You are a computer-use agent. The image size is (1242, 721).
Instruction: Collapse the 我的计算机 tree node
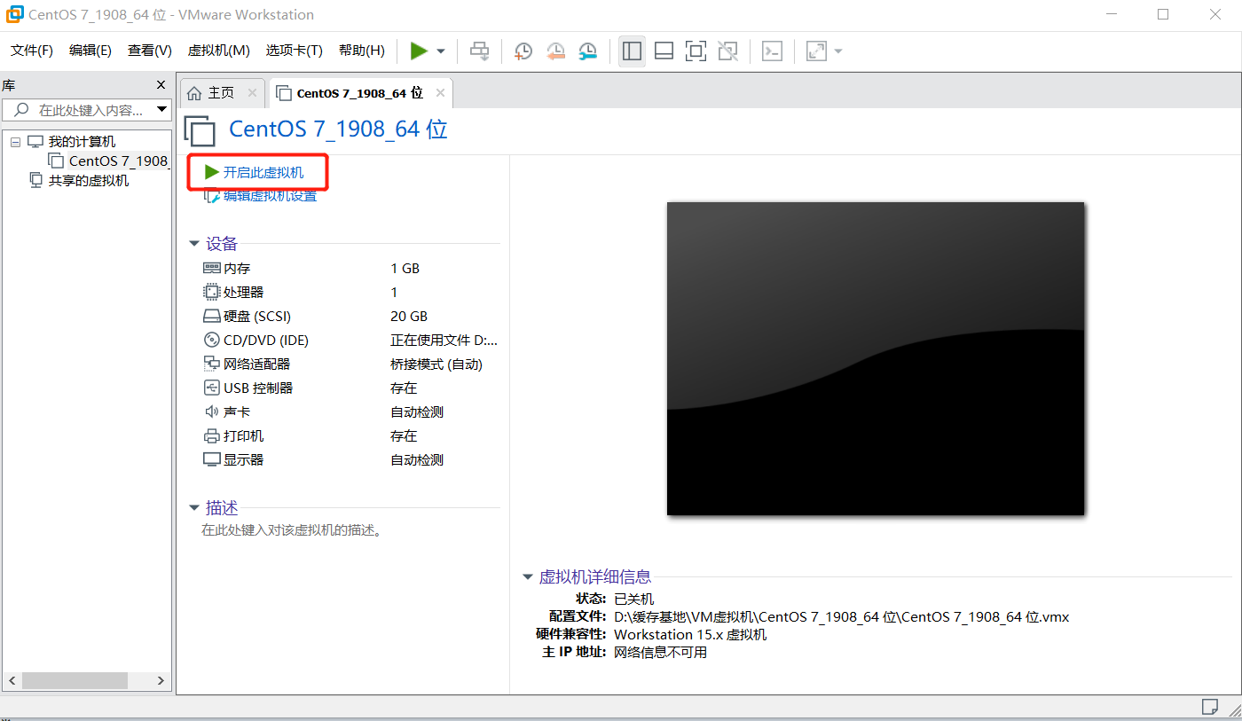pos(15,142)
